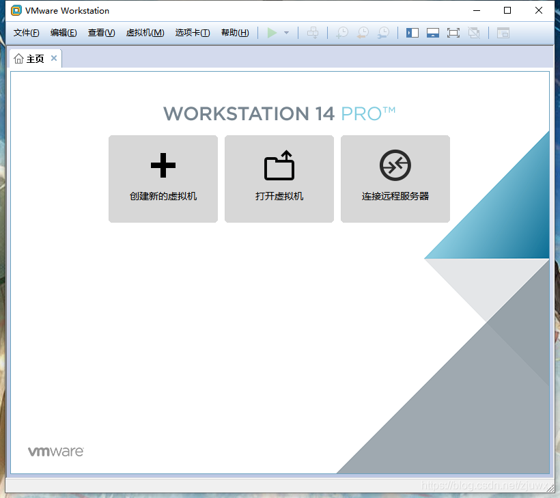Click the Unity mode toolbar icon
560x498 pixels.
click(474, 33)
